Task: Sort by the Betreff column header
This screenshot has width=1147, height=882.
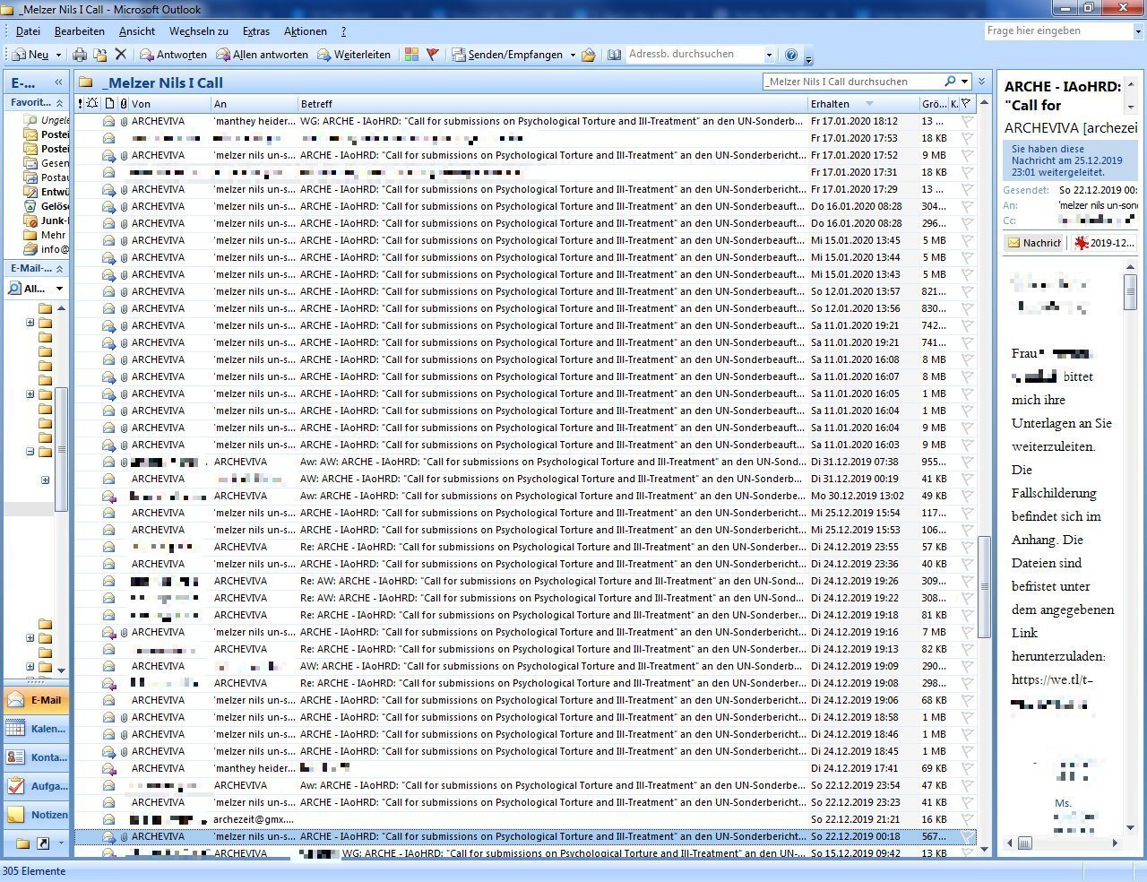Action: pos(552,104)
